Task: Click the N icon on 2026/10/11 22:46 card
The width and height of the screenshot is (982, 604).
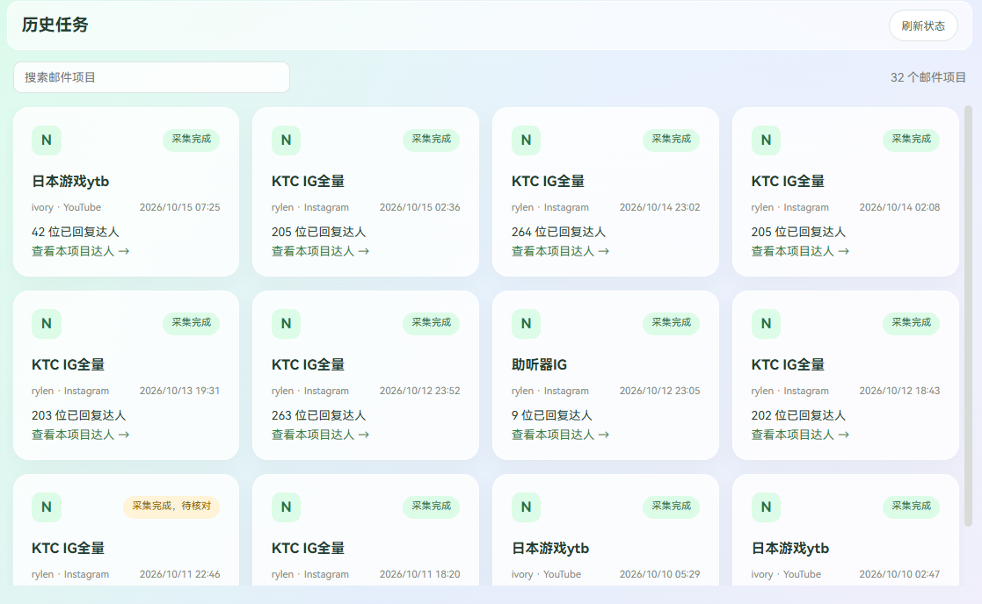Action: click(47, 507)
